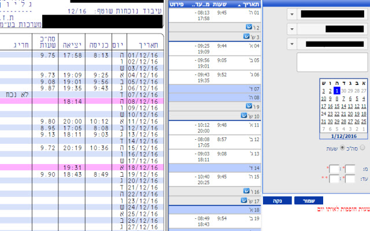Select list row 01 ה' with 9:45 hours

point(214,16)
